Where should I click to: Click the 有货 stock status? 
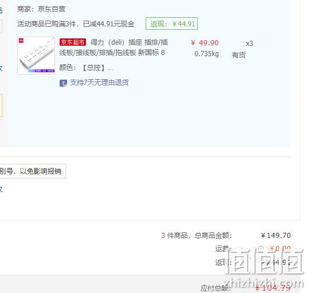pyautogui.click(x=238, y=55)
